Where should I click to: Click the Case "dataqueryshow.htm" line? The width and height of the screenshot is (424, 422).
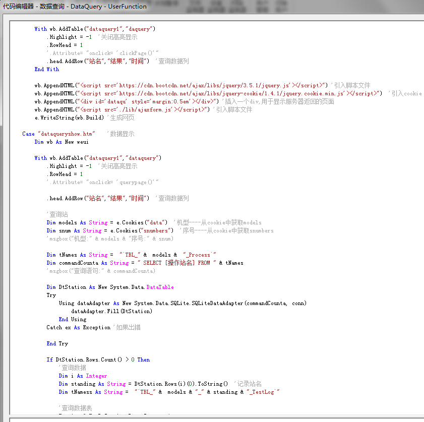(x=58, y=134)
